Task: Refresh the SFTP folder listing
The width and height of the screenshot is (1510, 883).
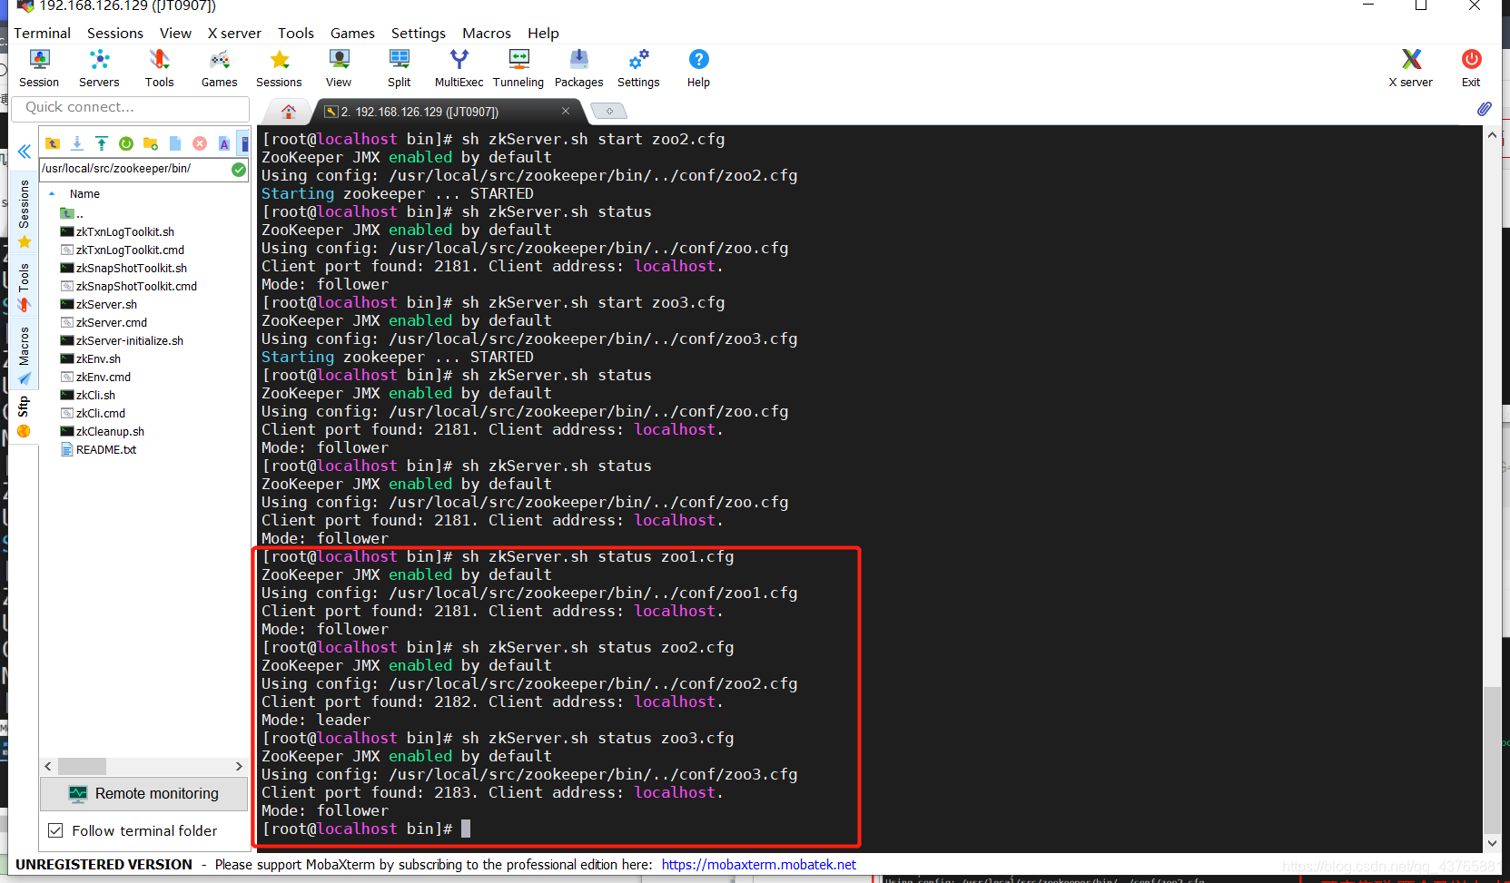Action: click(126, 143)
